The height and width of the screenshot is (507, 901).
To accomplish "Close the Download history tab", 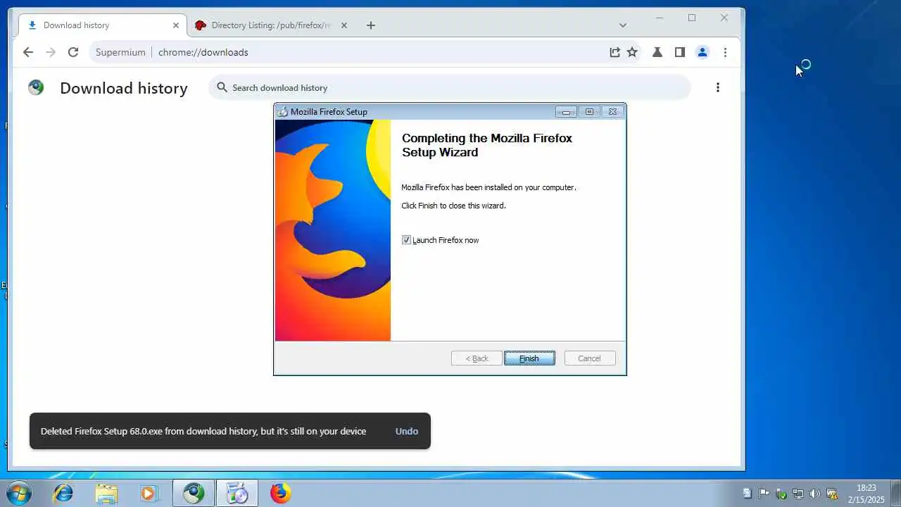I will [176, 25].
